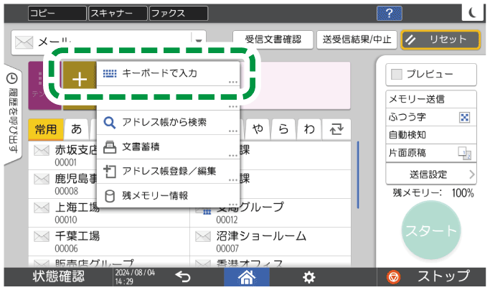Switch to the あ tab
Image resolution: width=490 pixels, height=290 pixels.
(77, 129)
